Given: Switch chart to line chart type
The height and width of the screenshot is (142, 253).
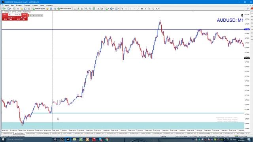Looking at the screenshot, I should [82, 9].
